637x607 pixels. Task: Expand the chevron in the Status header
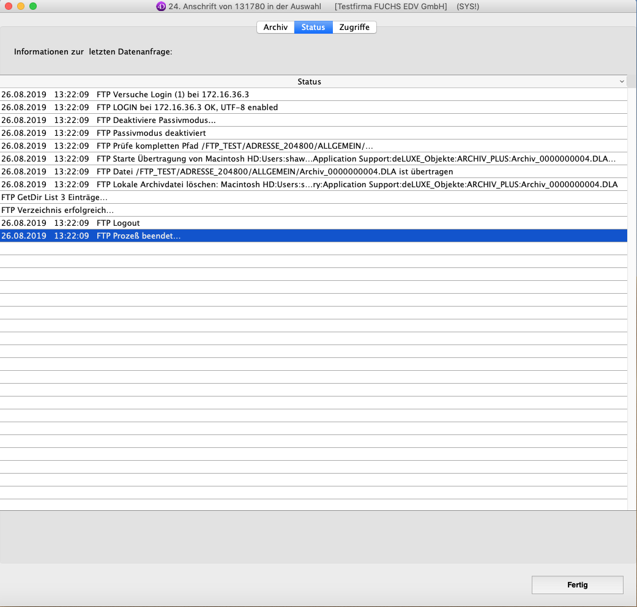(622, 81)
